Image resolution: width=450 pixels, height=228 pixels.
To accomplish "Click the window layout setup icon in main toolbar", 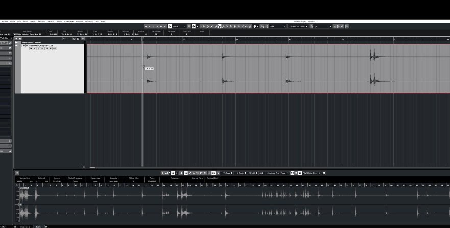I will tap(347, 26).
